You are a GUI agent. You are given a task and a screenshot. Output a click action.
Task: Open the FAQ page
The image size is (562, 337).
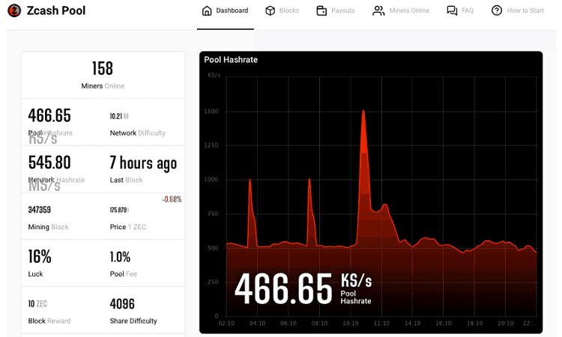468,10
